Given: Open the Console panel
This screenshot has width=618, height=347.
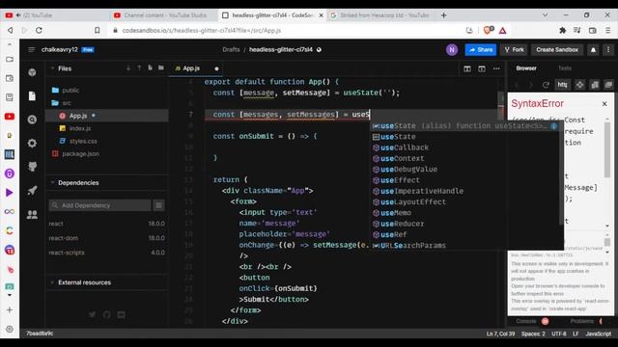Looking at the screenshot, I should (526, 321).
